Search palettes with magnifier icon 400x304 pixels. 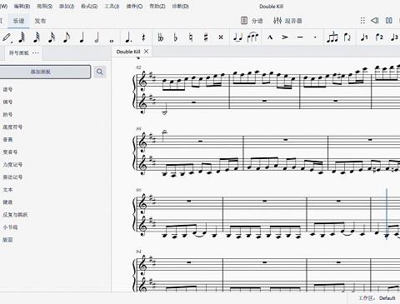click(100, 72)
